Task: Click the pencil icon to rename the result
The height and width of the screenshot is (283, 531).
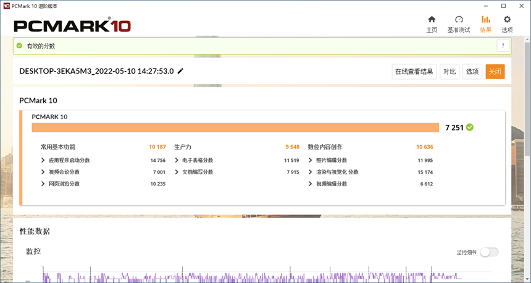Action: click(180, 71)
